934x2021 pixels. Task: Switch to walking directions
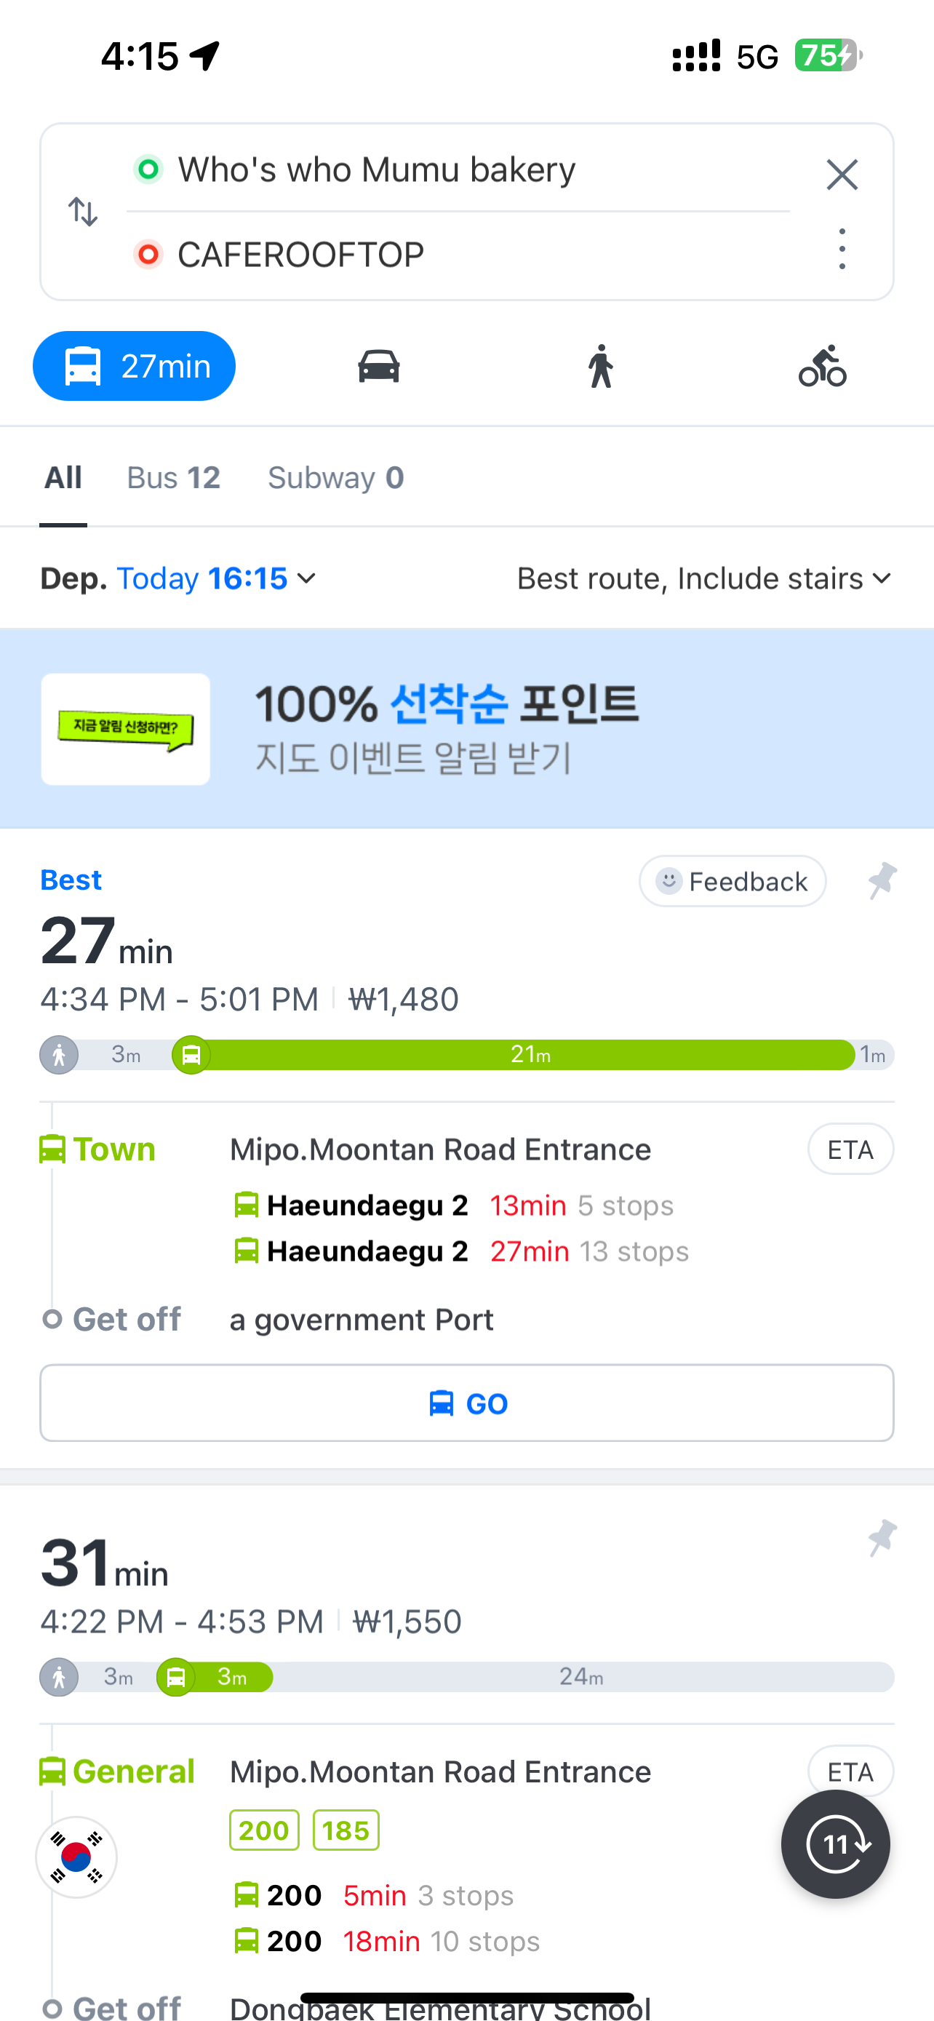(x=601, y=367)
